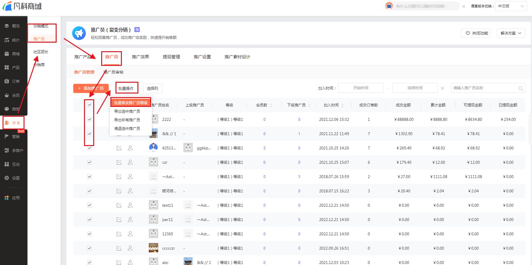Open the 设置 settings sidebar item

(x=12, y=178)
